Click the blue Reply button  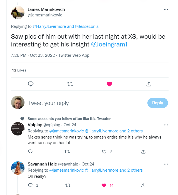157,103
